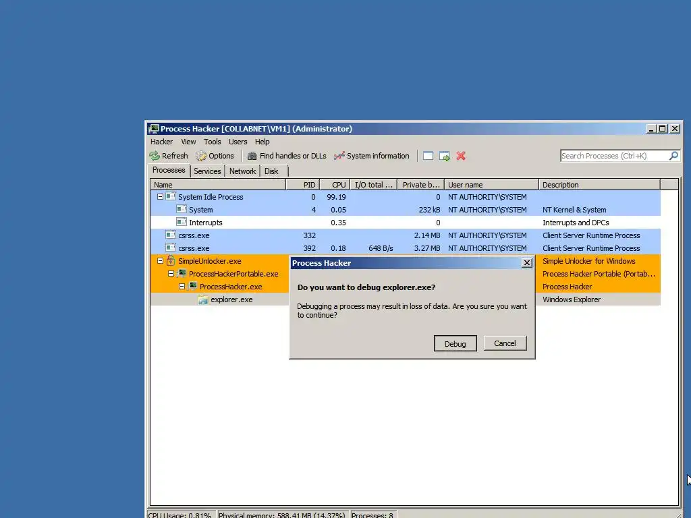Click the Processes count status entry
Viewport: 691px width, 518px height.
[x=372, y=515]
